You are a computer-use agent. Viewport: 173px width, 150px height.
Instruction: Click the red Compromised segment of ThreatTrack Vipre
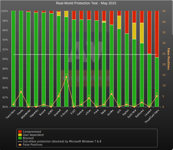coord(157,34)
